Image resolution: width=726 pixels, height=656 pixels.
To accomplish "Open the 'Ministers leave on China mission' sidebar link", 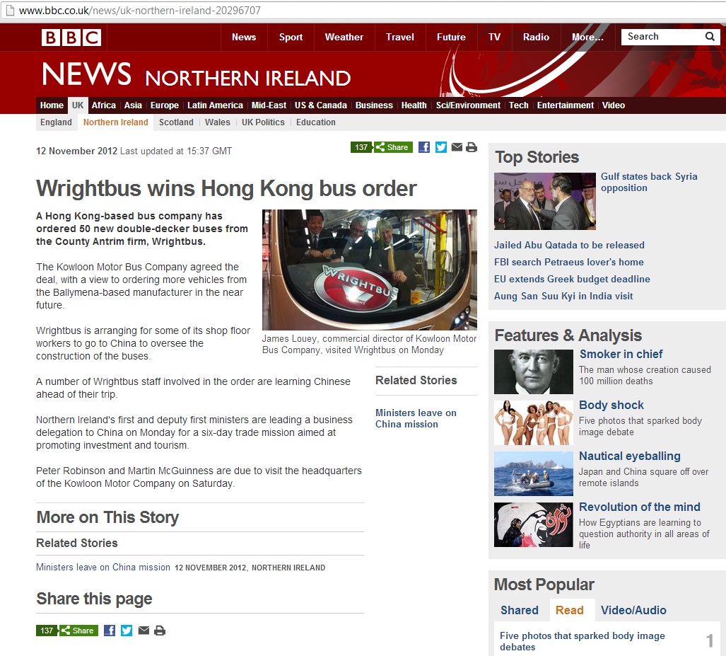I will point(416,418).
